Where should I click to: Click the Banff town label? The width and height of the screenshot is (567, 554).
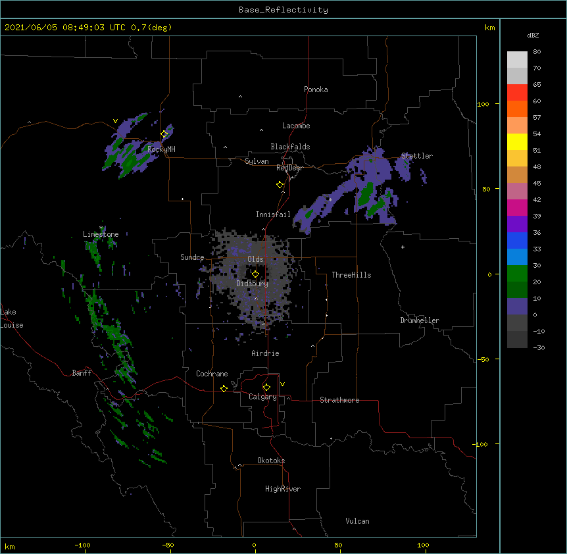click(82, 373)
